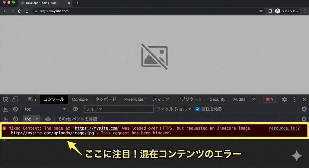Viewport: 309px width, 168px height.
Task: Eye icon in the filter-input toolbar row
Action: click(75, 109)
